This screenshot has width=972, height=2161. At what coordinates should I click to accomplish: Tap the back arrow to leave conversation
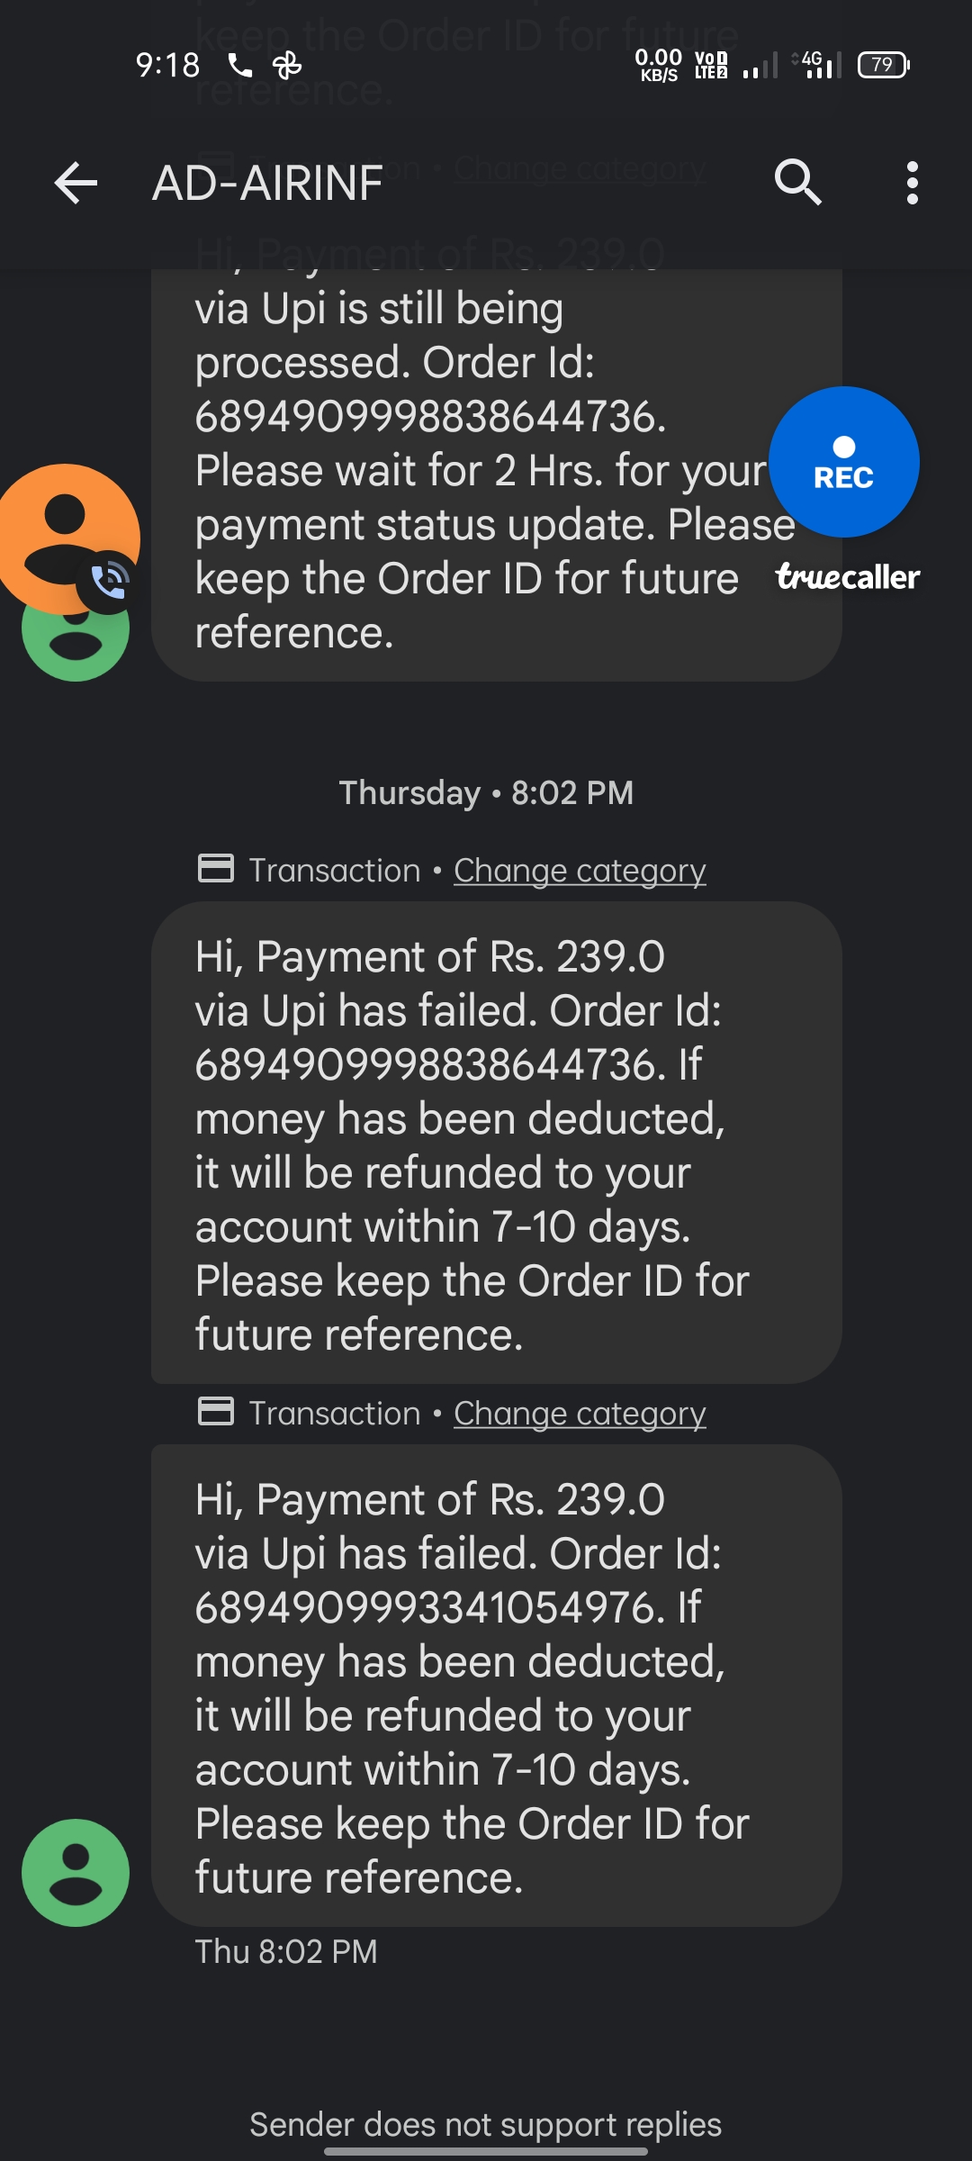tap(76, 184)
